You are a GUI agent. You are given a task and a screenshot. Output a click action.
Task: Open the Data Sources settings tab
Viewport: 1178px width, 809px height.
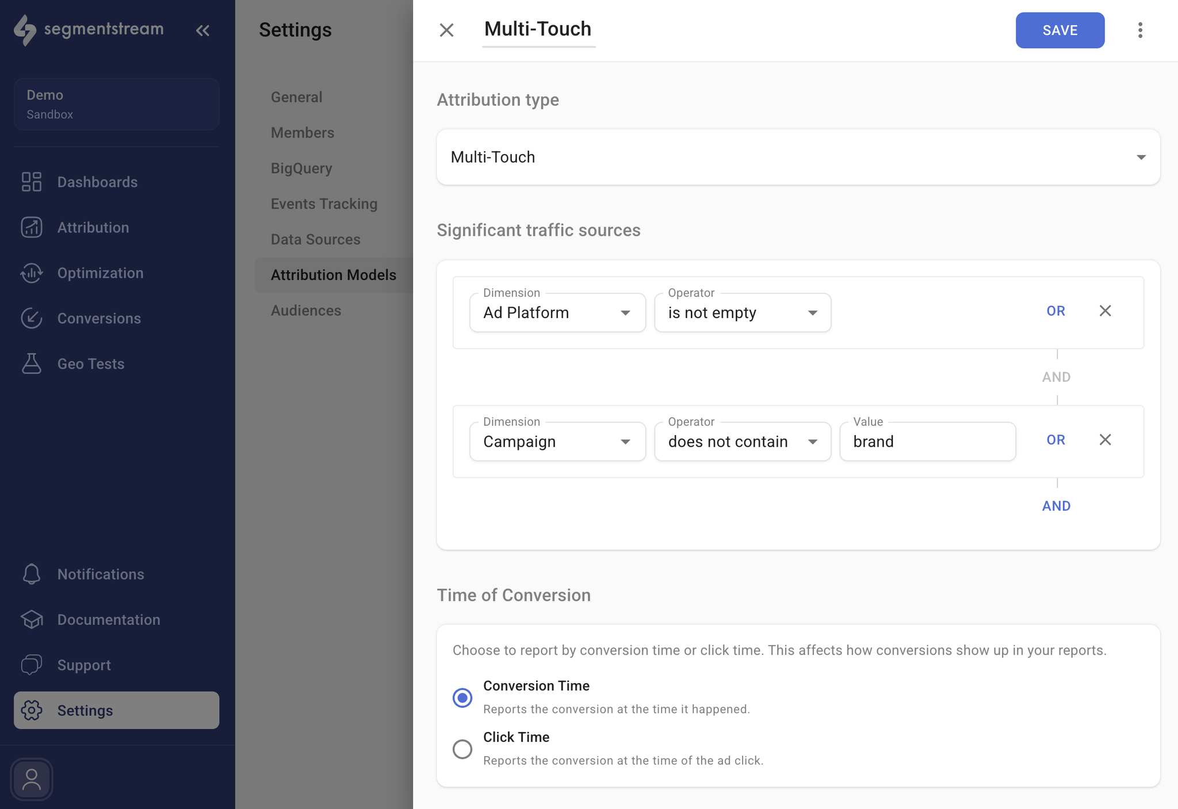tap(315, 239)
